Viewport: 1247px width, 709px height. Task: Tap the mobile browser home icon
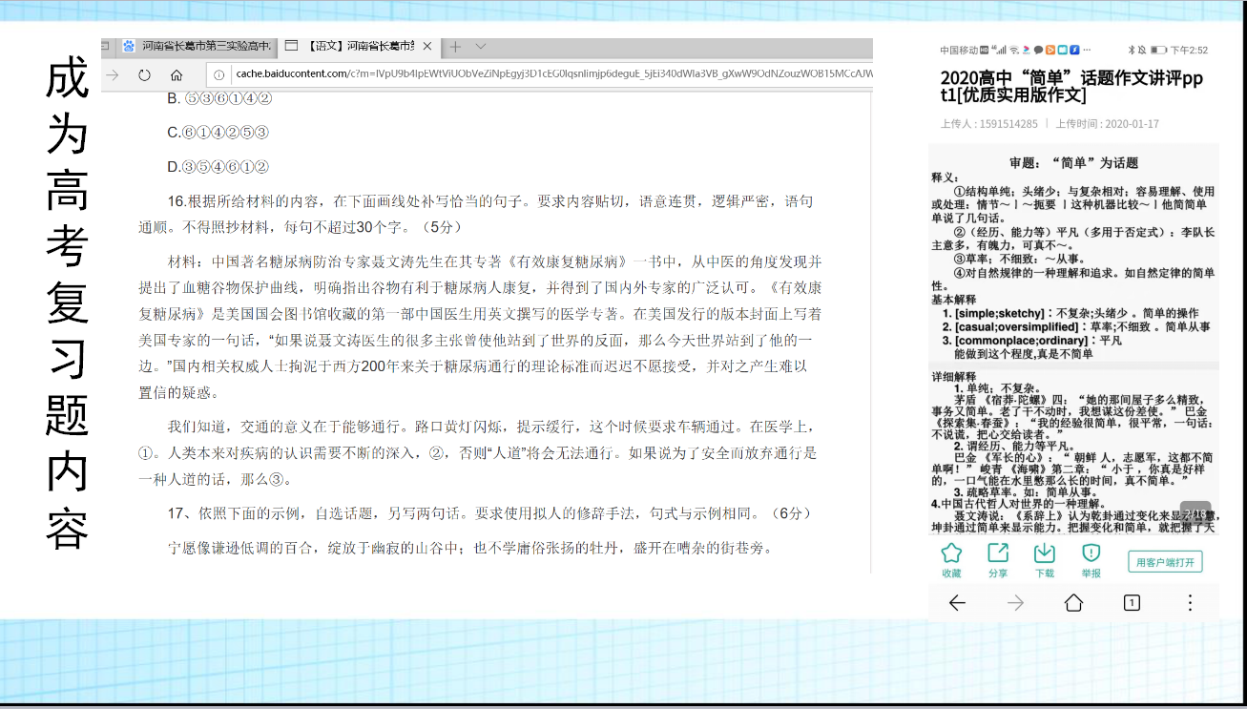point(1073,603)
